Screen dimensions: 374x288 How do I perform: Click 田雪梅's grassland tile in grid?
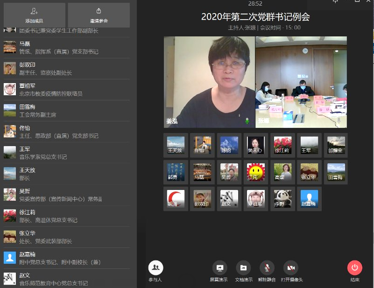point(336,172)
